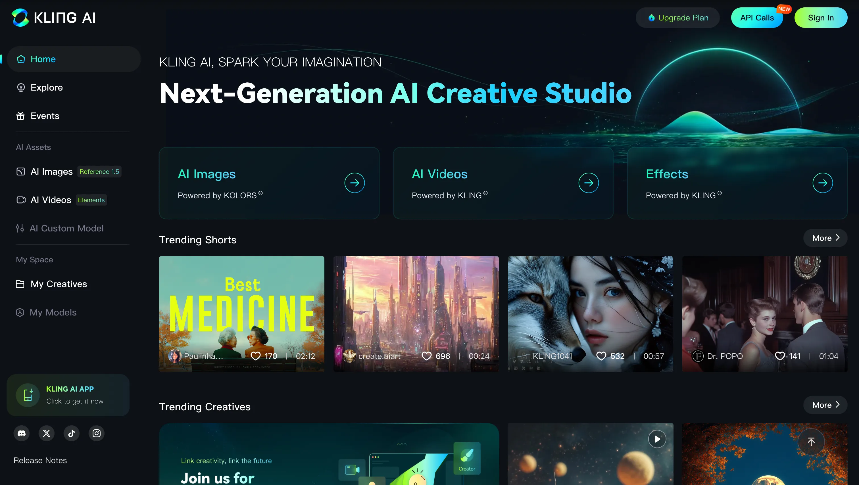Image resolution: width=859 pixels, height=485 pixels.
Task: Open the X (Twitter) social icon
Action: coord(47,433)
